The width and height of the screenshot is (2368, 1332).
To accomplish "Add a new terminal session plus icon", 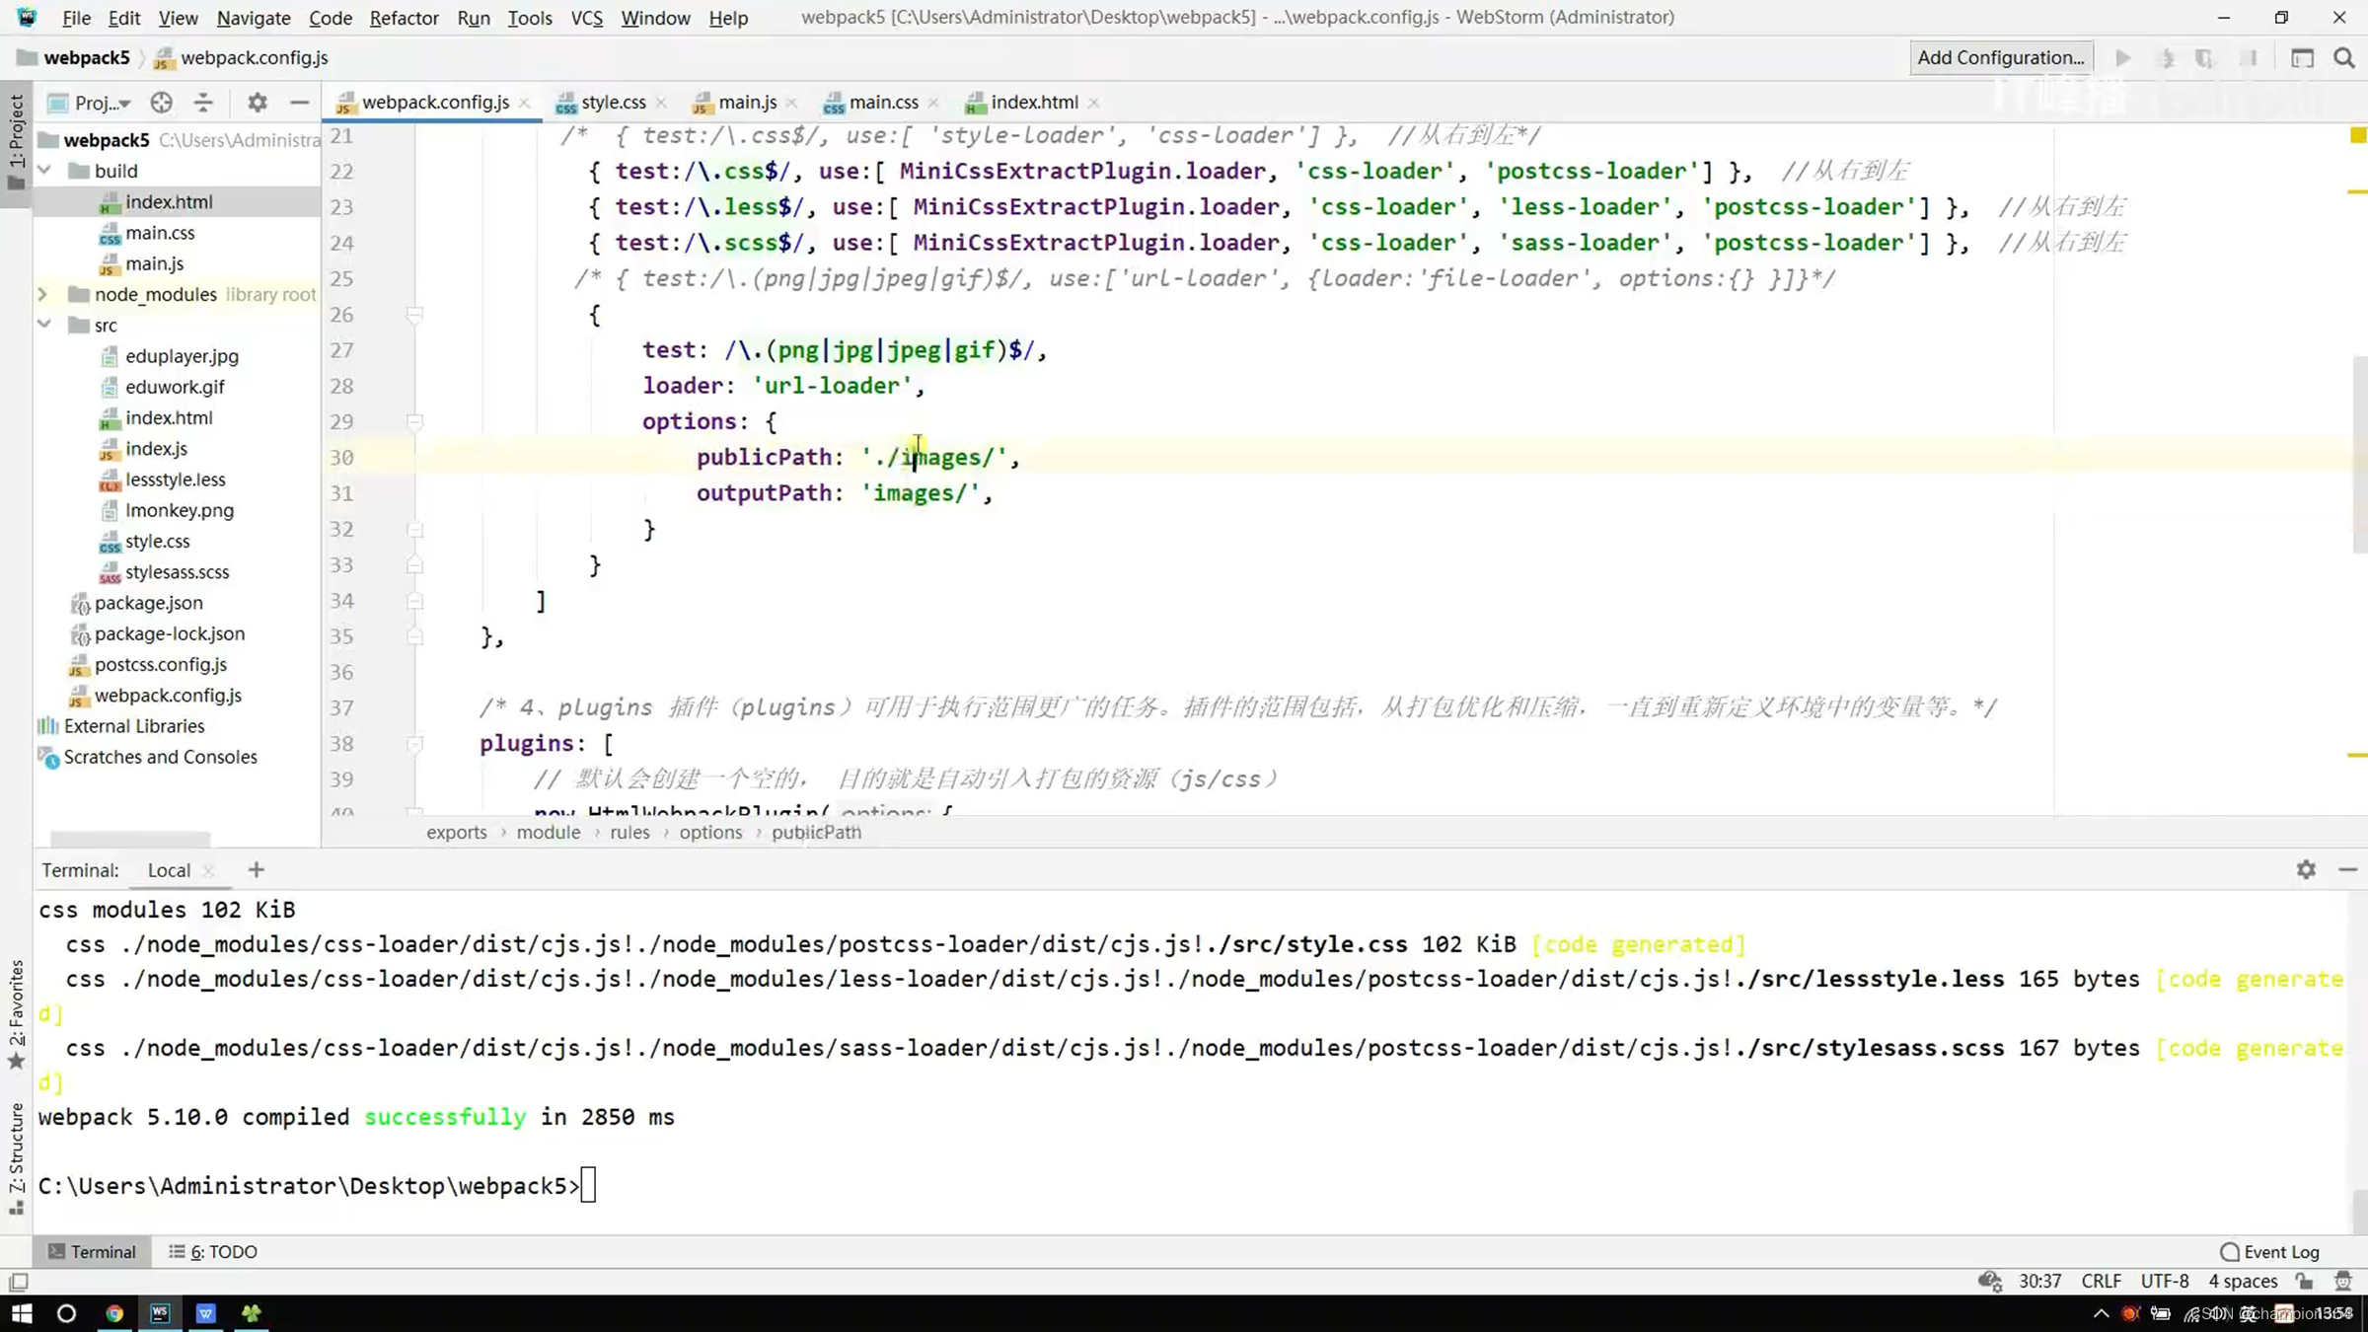I will click(x=257, y=869).
